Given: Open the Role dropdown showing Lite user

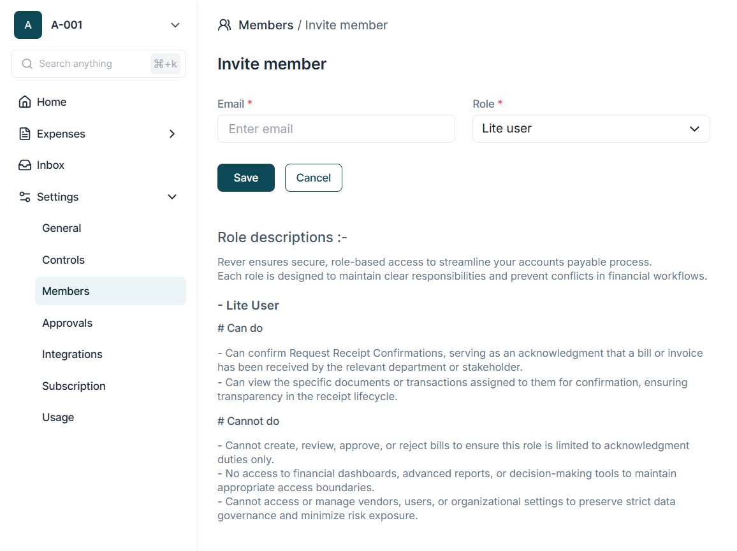Looking at the screenshot, I should (x=591, y=129).
